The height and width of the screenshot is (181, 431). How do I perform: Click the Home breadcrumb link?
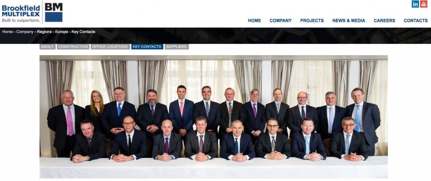click(8, 32)
